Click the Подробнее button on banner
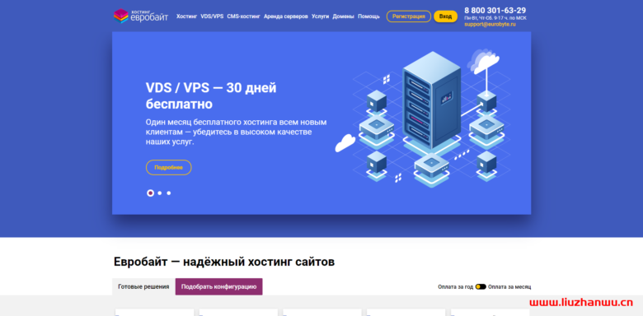The height and width of the screenshot is (316, 643). pyautogui.click(x=168, y=167)
